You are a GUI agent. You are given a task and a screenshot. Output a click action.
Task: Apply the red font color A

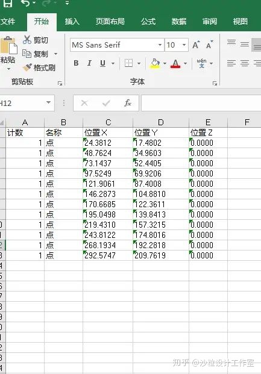coord(175,63)
